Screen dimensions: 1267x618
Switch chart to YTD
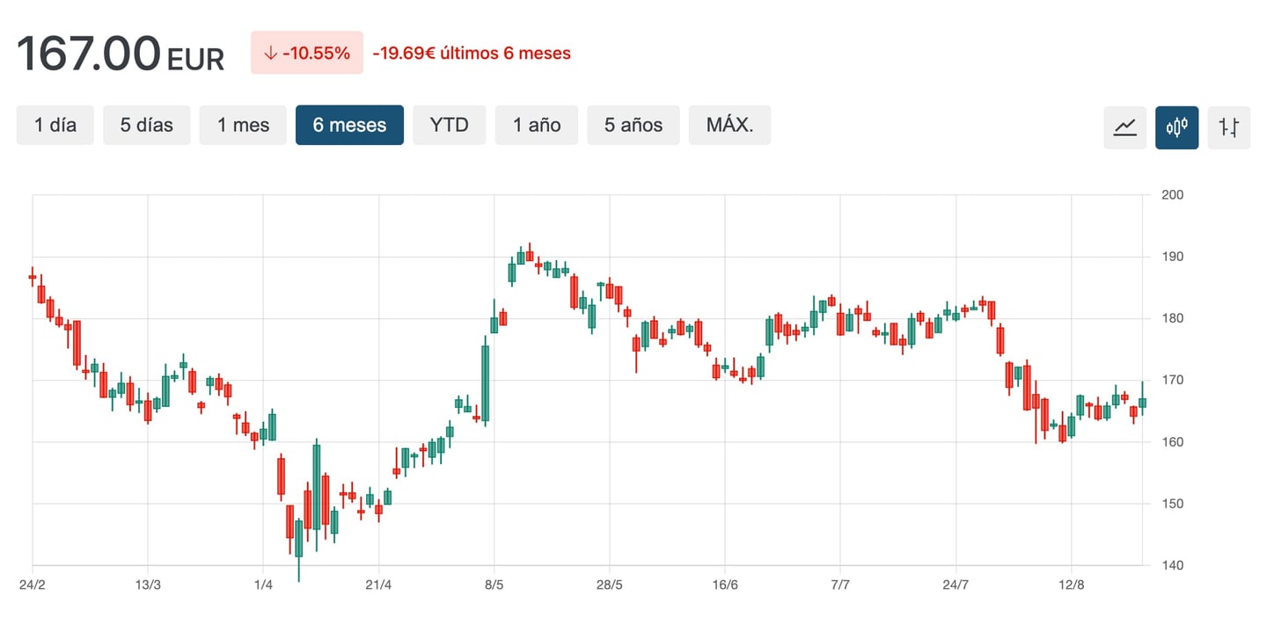449,125
